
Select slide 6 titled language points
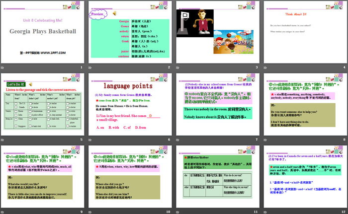point(130,104)
